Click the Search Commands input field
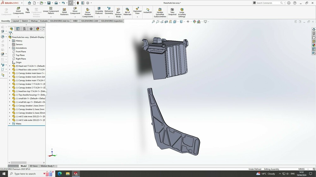The image size is (316, 177). coord(267,3)
